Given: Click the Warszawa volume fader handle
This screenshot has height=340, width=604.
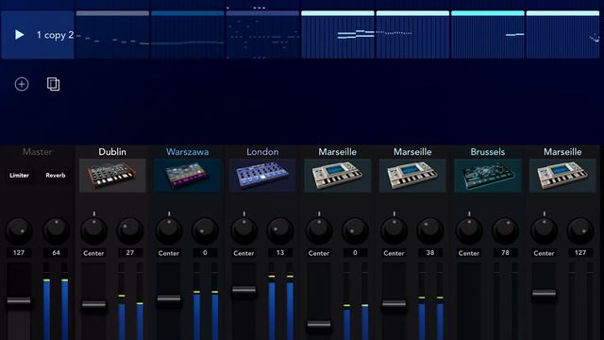Looking at the screenshot, I should click(x=169, y=298).
